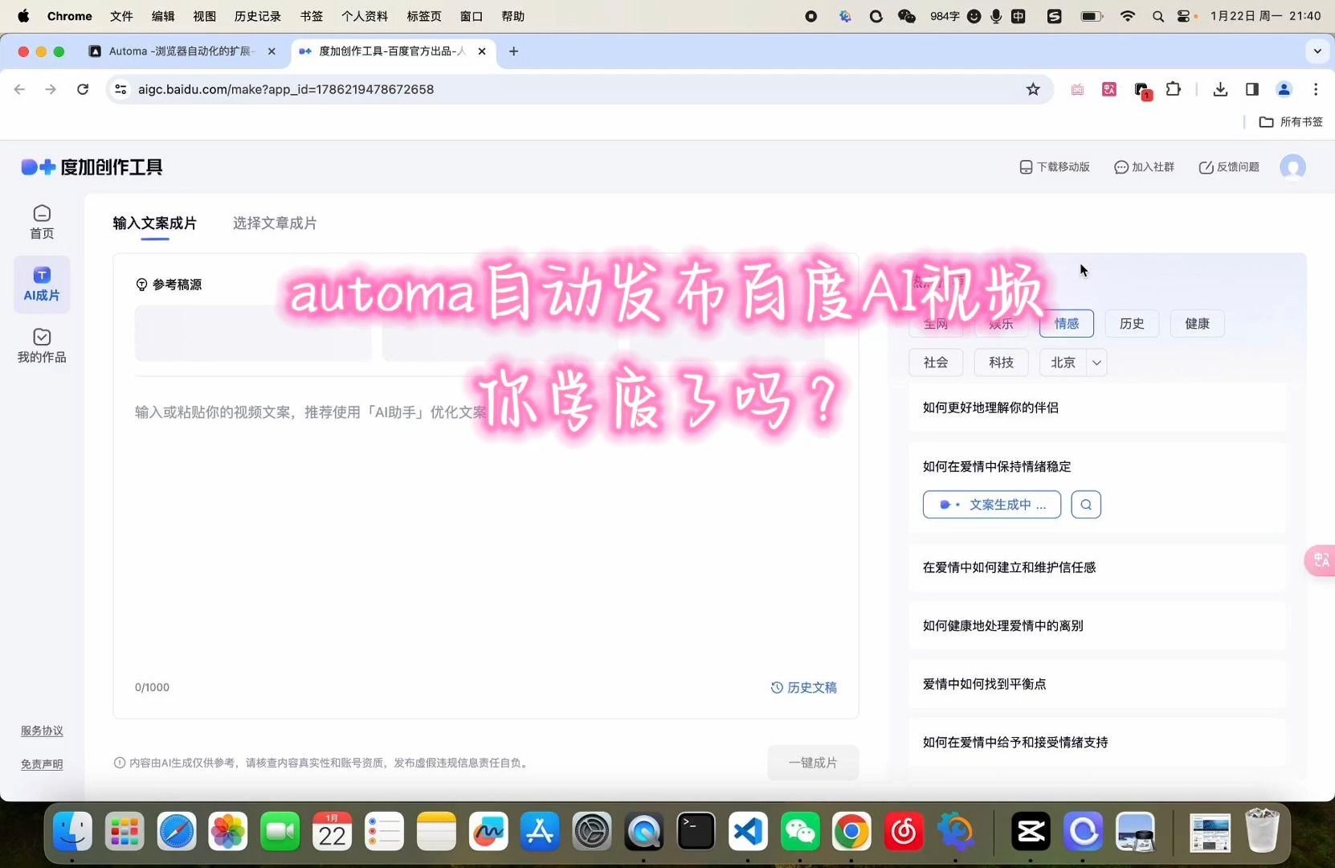Screen dimensions: 1335x868
Task: Reload the current page
Action: tap(83, 89)
